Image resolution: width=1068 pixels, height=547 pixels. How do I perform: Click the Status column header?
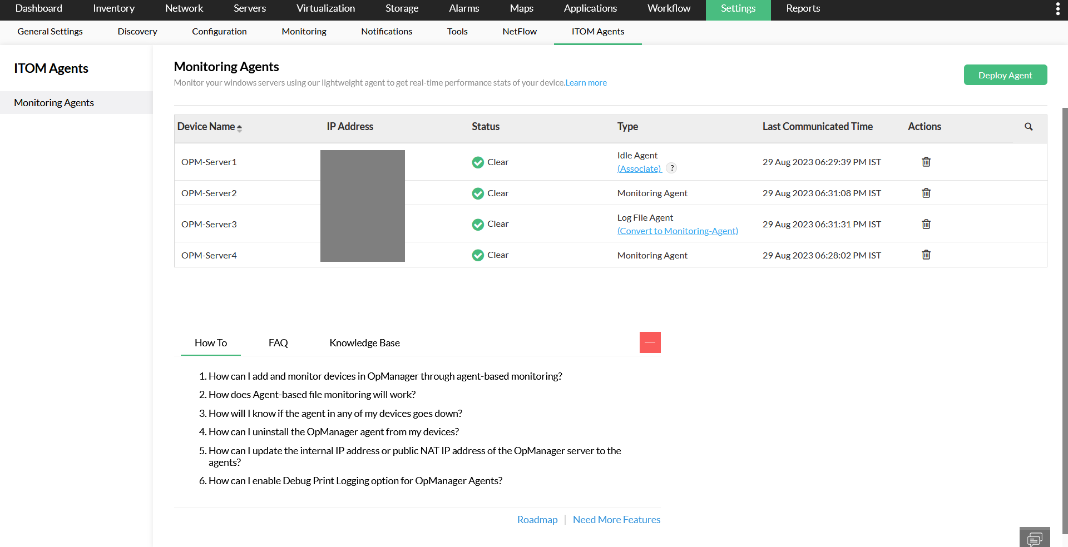[486, 127]
